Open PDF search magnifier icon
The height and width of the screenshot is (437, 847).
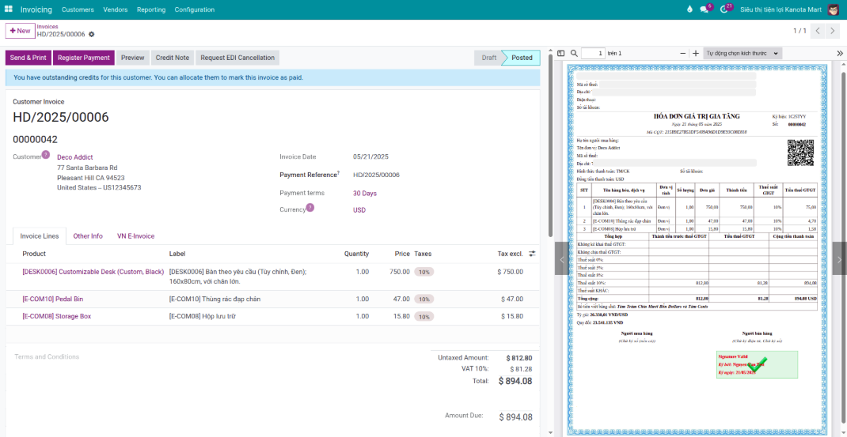point(574,54)
